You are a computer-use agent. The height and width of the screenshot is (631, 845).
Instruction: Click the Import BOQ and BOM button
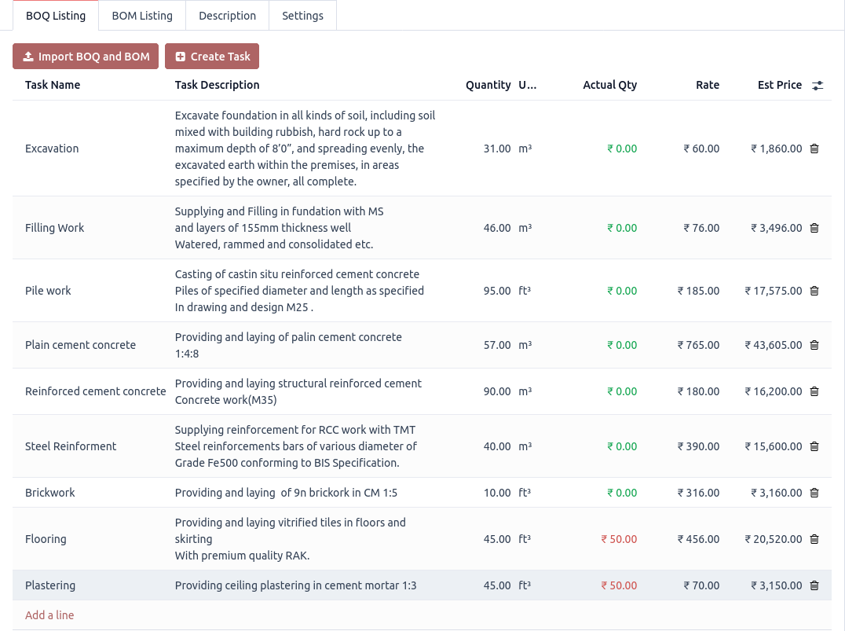[x=86, y=56]
